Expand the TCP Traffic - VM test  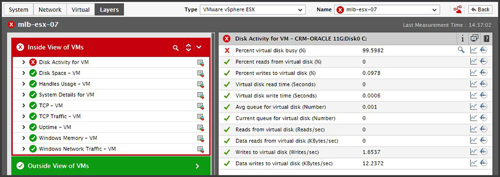tap(24, 117)
